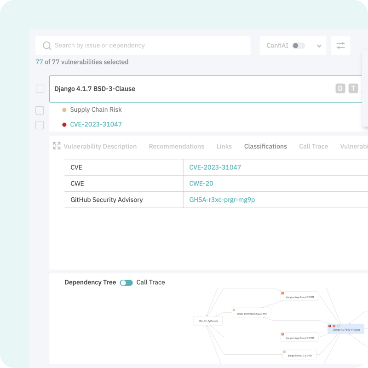Select lower django-crispy-forms 2.0 MIT node
Screen dimensions: 368x368
[299, 337]
